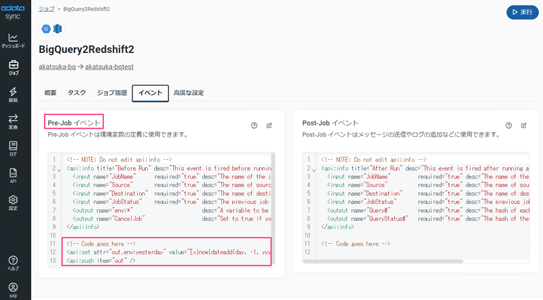The image size is (543, 300).
Task: Open the Connections plug icon
Action: pos(13,94)
